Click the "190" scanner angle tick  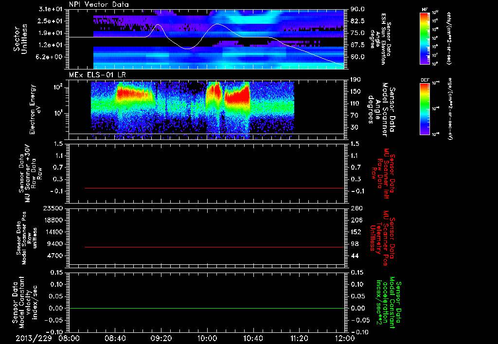point(356,79)
